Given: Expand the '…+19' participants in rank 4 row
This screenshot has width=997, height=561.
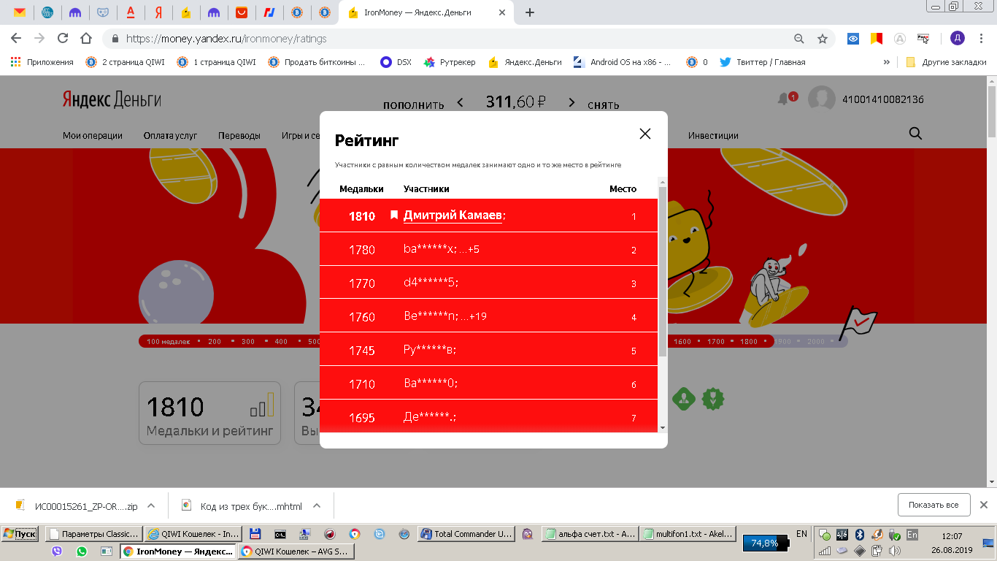Looking at the screenshot, I should coord(473,317).
